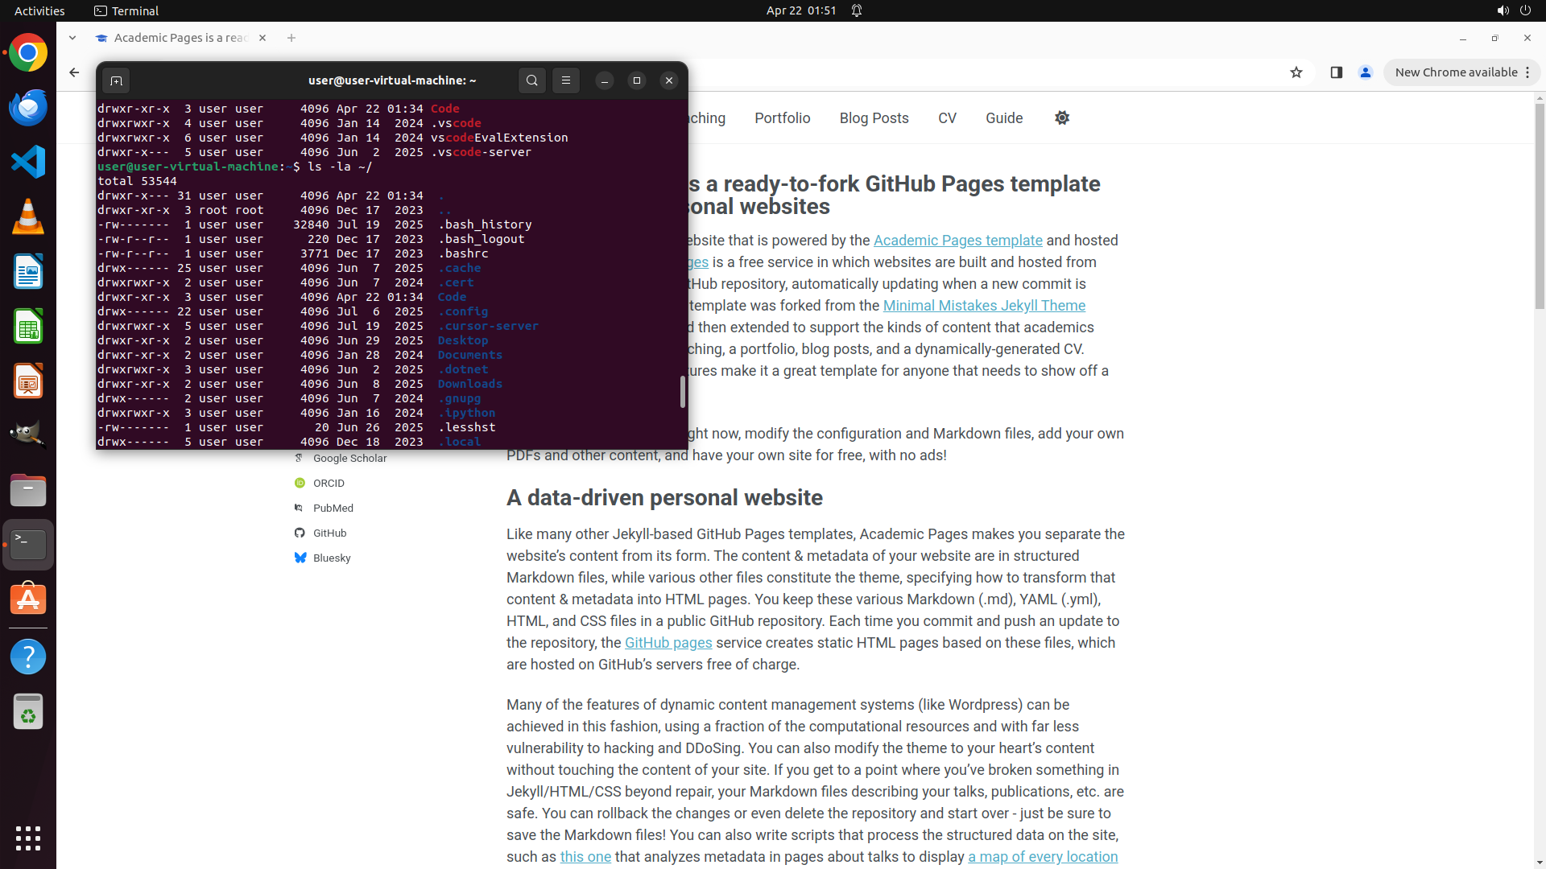Toggle the site dark mode theme icon
1546x869 pixels.
pyautogui.click(x=1062, y=117)
